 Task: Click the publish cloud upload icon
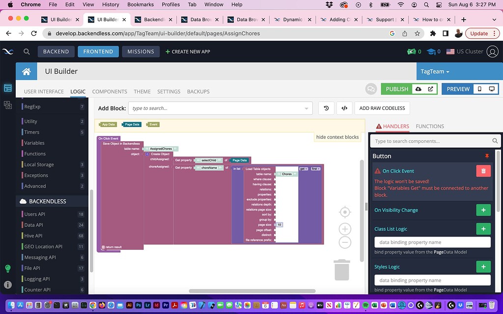click(x=419, y=89)
